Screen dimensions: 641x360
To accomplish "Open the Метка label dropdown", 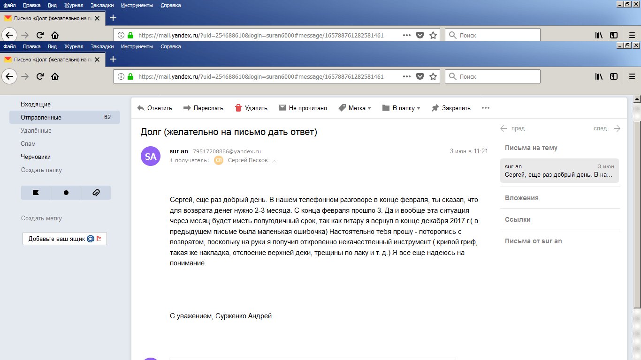I will 355,108.
